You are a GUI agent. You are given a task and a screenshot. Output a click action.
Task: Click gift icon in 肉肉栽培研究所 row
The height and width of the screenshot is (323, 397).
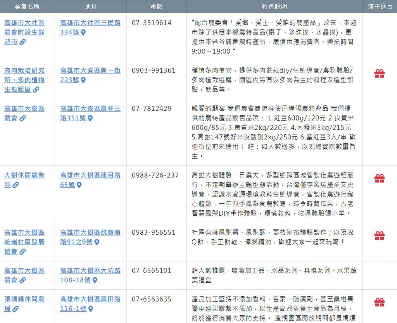pos(379,74)
